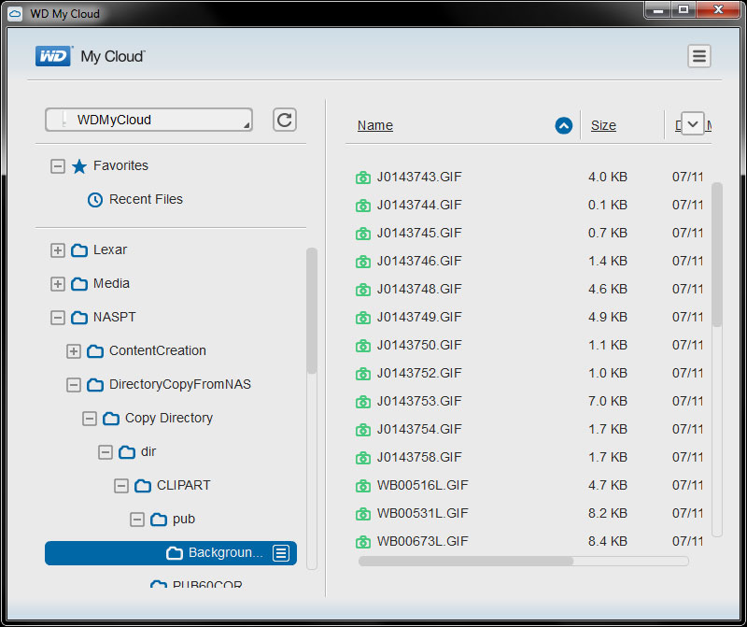
Task: Click the Favorites star icon
Action: 79,166
